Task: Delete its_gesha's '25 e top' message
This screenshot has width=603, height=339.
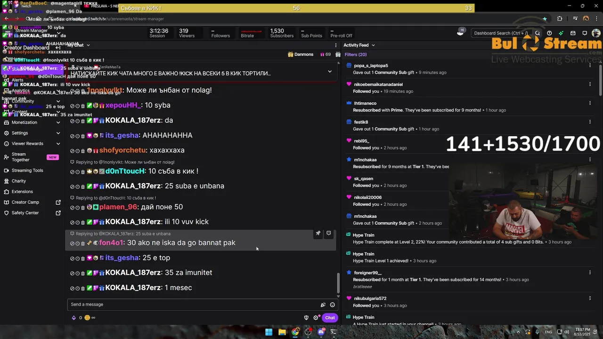Action: [83, 258]
